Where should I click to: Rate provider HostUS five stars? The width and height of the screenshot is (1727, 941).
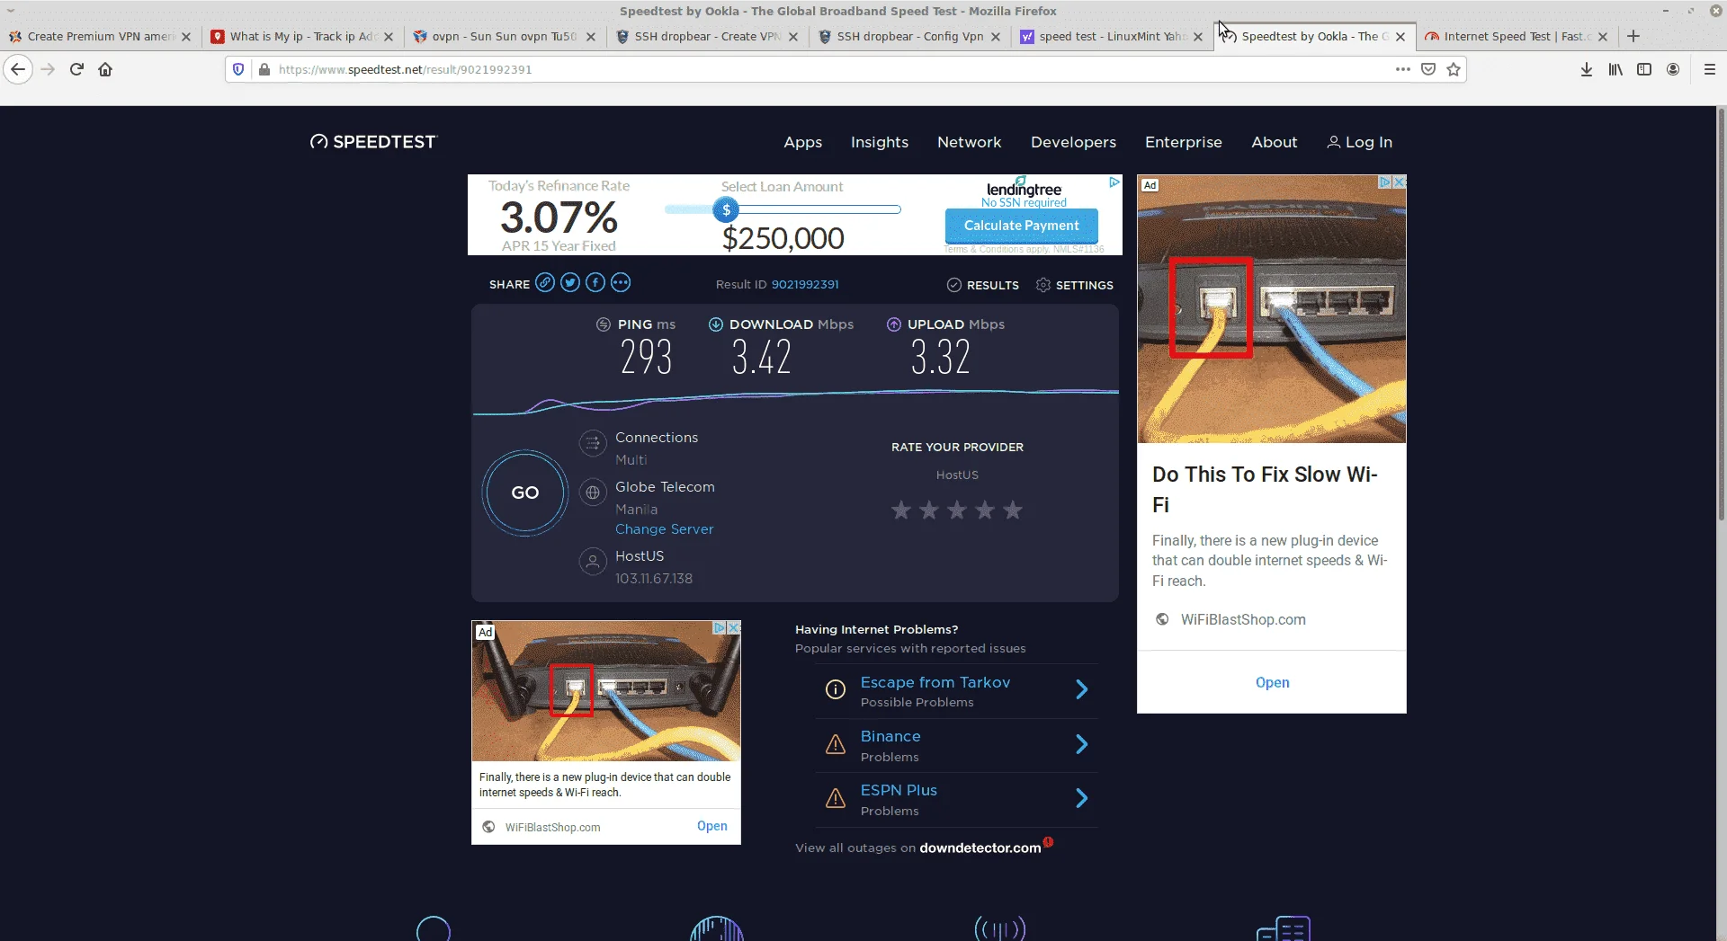(x=1013, y=510)
